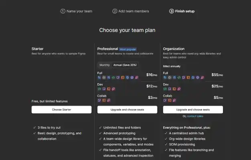Click orange Slides icon in Organization Collab row
This screenshot has height=160, width=251.
pos(170,100)
